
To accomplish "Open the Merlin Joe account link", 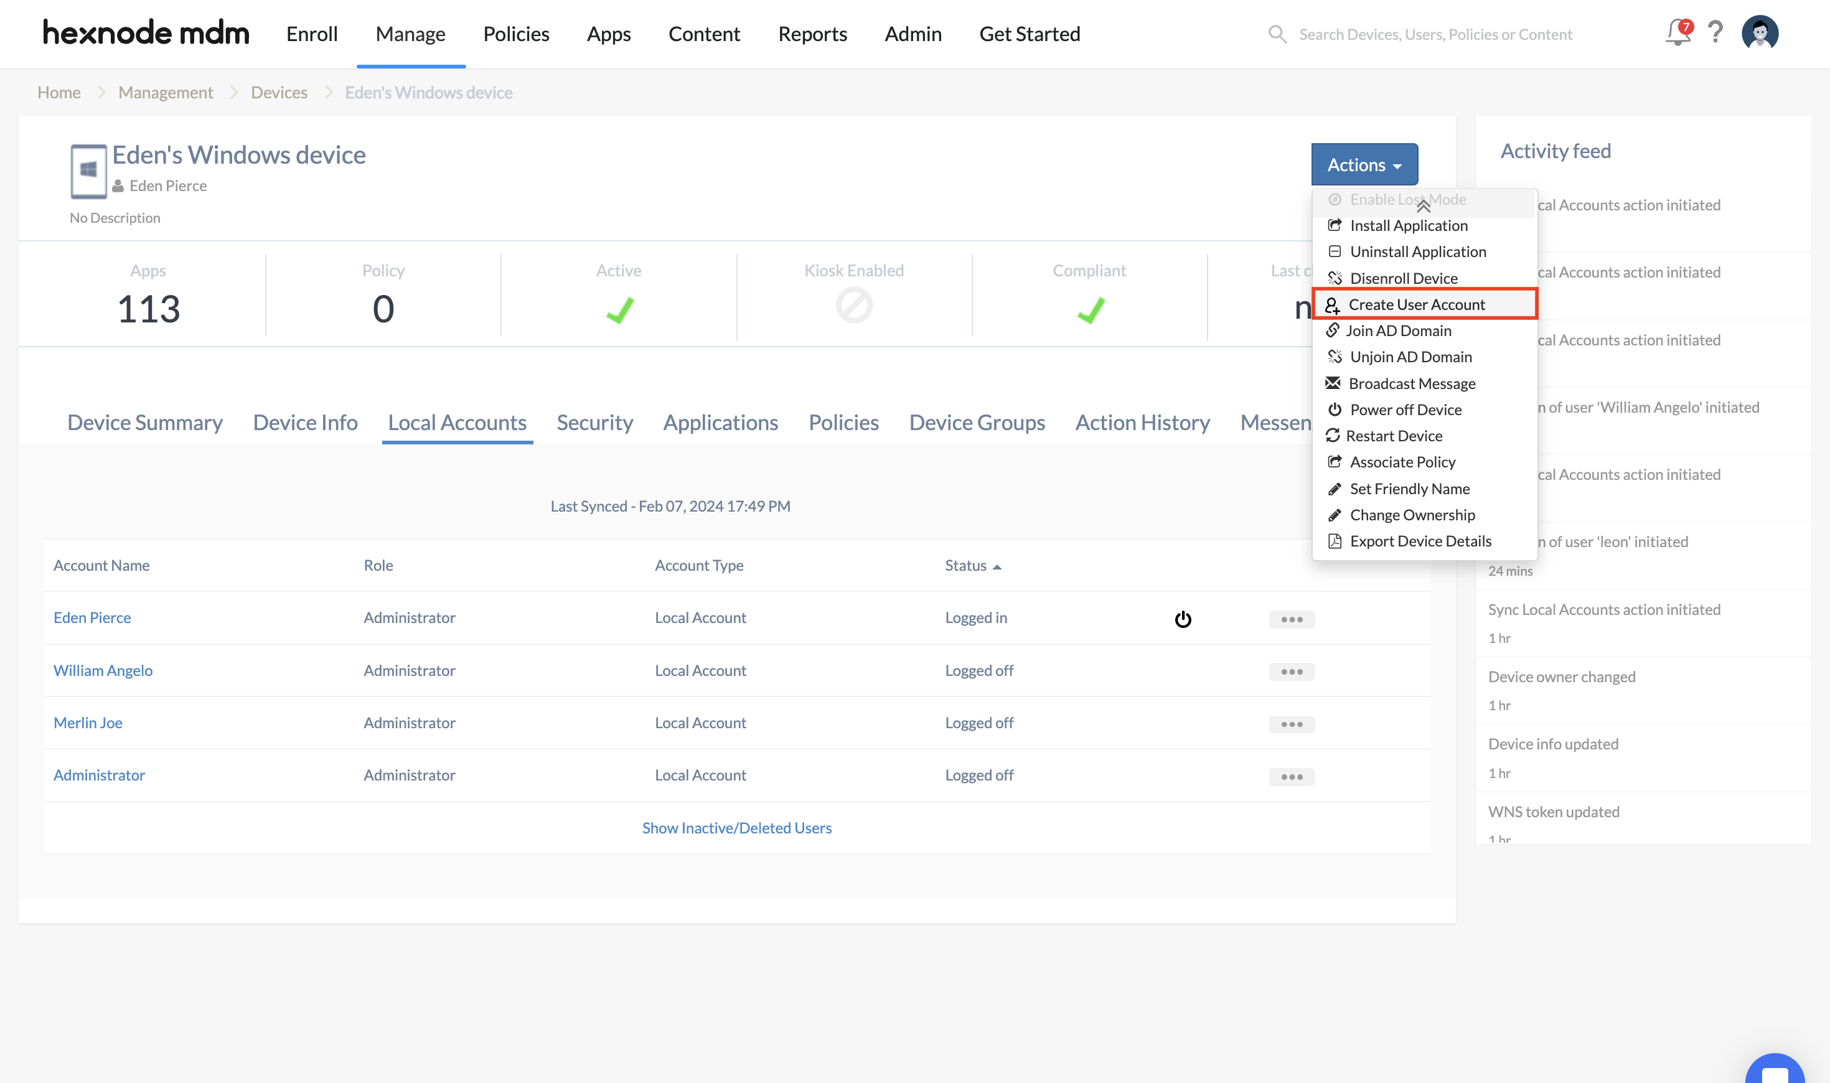I will coord(88,723).
